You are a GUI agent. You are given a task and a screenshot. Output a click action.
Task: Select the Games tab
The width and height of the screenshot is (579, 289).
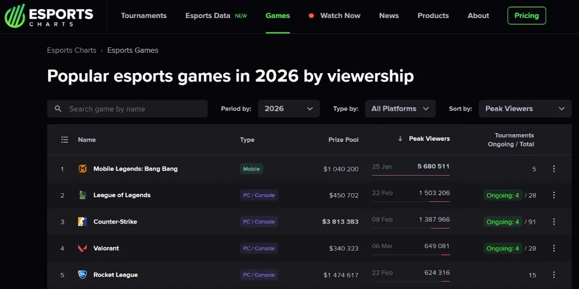pos(278,16)
